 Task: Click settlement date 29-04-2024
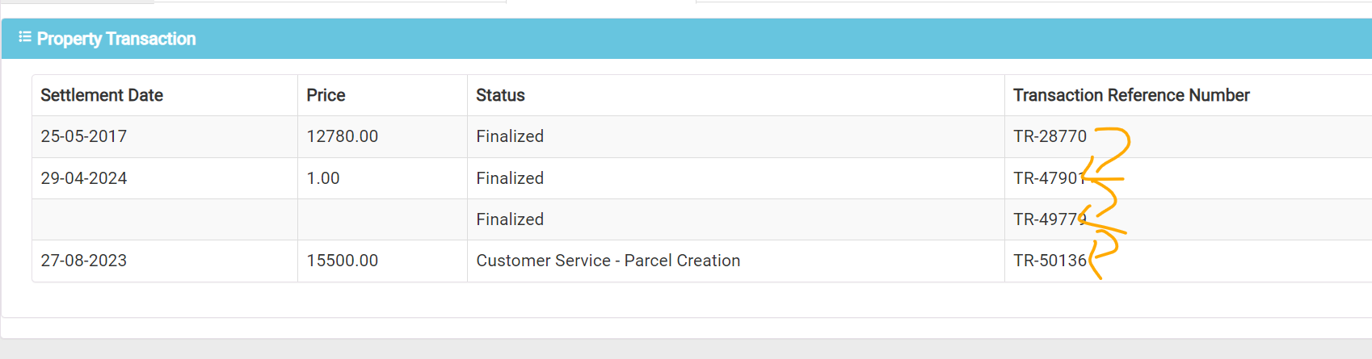click(84, 178)
